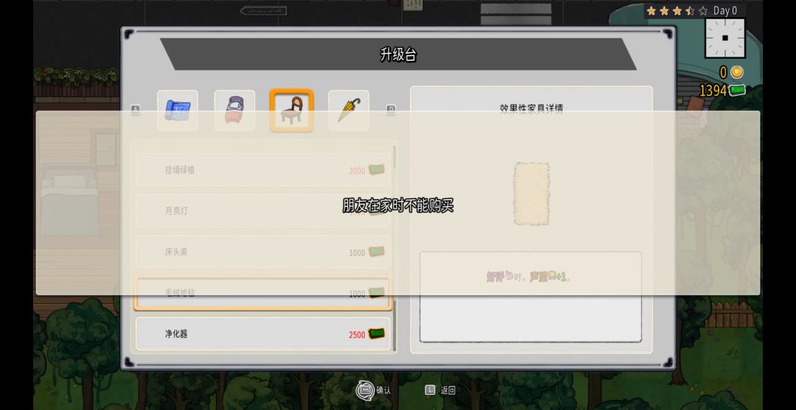Click the 确认 confirm button
Screen dimensions: 796x410
[374, 390]
